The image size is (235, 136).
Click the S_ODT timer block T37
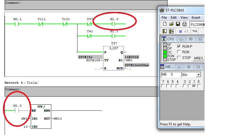click(113, 58)
